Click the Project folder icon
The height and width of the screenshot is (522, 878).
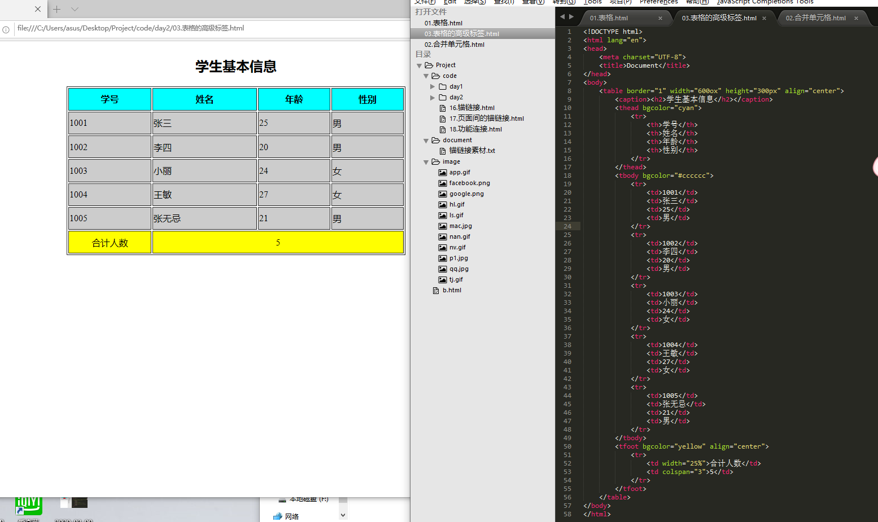tap(429, 65)
